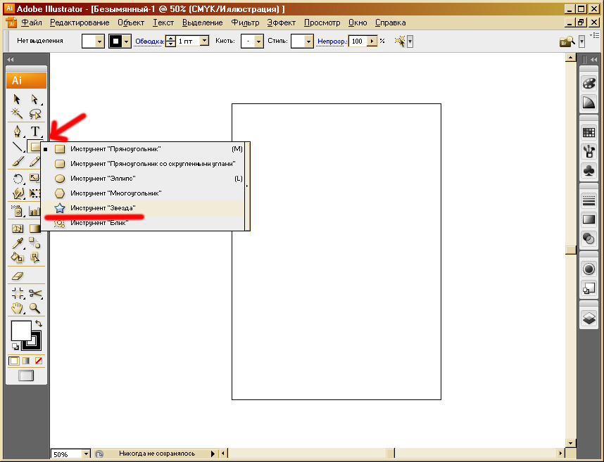Choose Инструмент "Звезда" from flyout

point(142,208)
